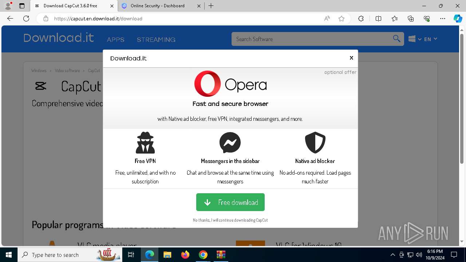Close the Online Security Dashboard tab
The width and height of the screenshot is (466, 262).
pyautogui.click(x=199, y=6)
